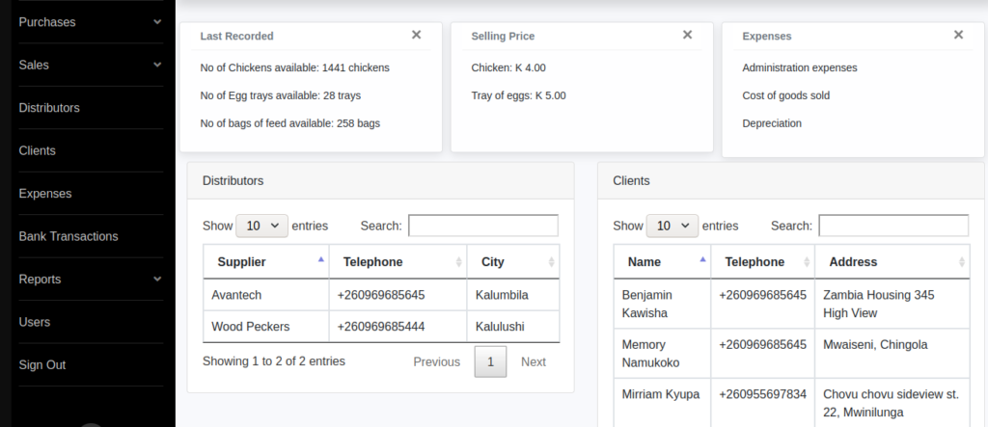This screenshot has width=988, height=427.
Task: Open the Reports sidebar item
Action: pos(40,279)
